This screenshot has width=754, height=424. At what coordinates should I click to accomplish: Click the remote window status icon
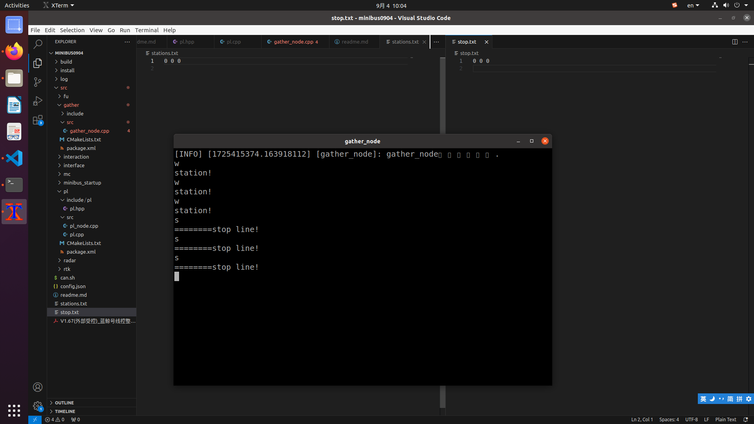(x=35, y=419)
